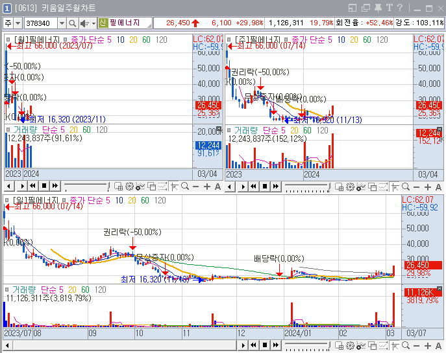Add indicator on weekly chart toolbar

(x=361, y=187)
